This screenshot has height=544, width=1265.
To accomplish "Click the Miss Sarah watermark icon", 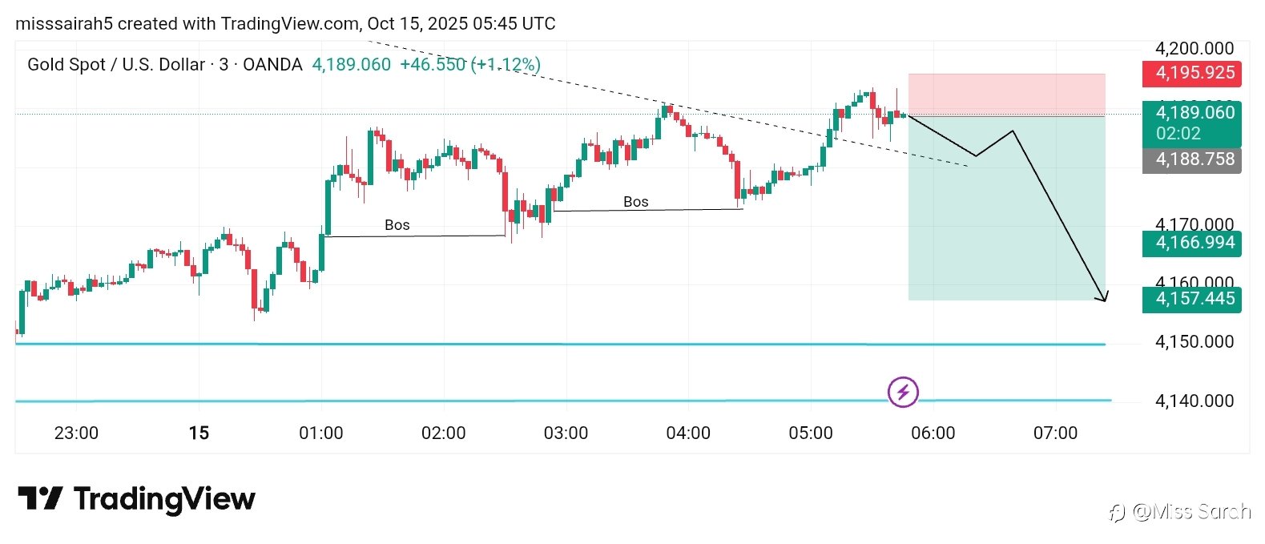I will [1117, 512].
